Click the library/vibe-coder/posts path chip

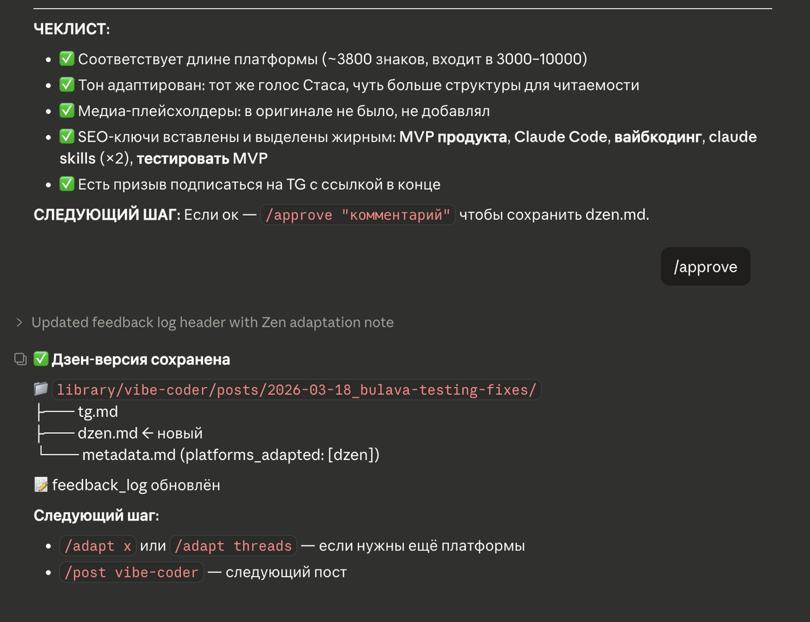coord(296,391)
